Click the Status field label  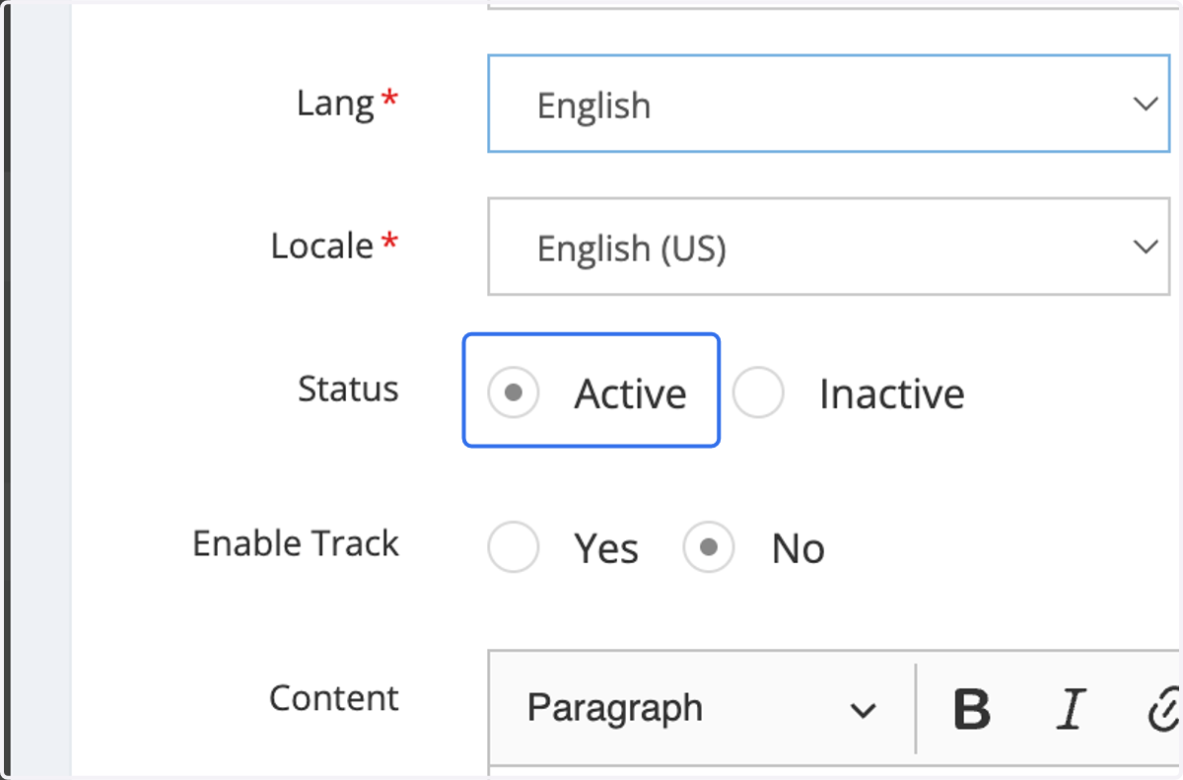[348, 389]
